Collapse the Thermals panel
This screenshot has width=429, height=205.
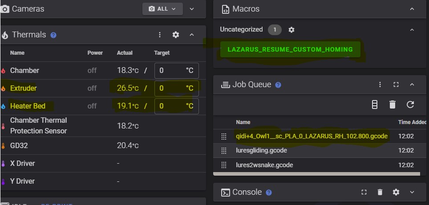pyautogui.click(x=192, y=35)
